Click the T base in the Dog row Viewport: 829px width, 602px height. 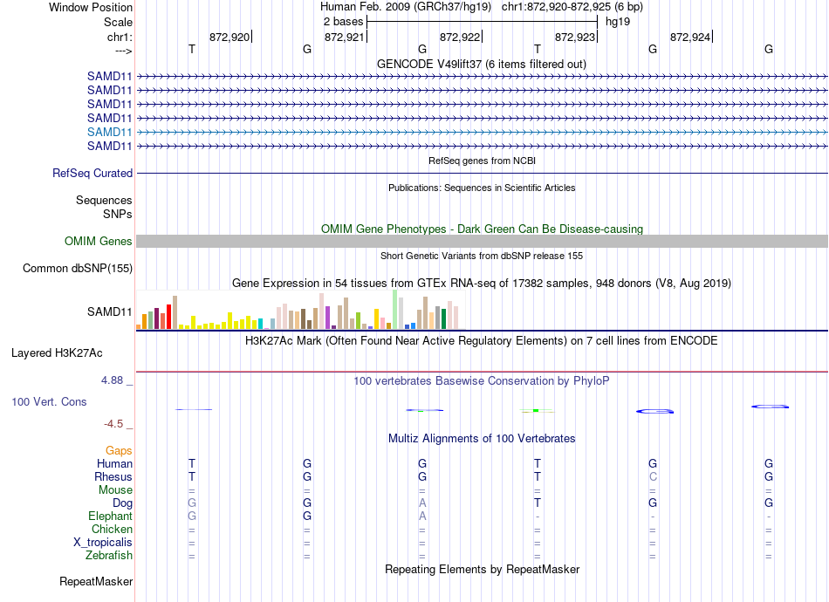tap(538, 503)
